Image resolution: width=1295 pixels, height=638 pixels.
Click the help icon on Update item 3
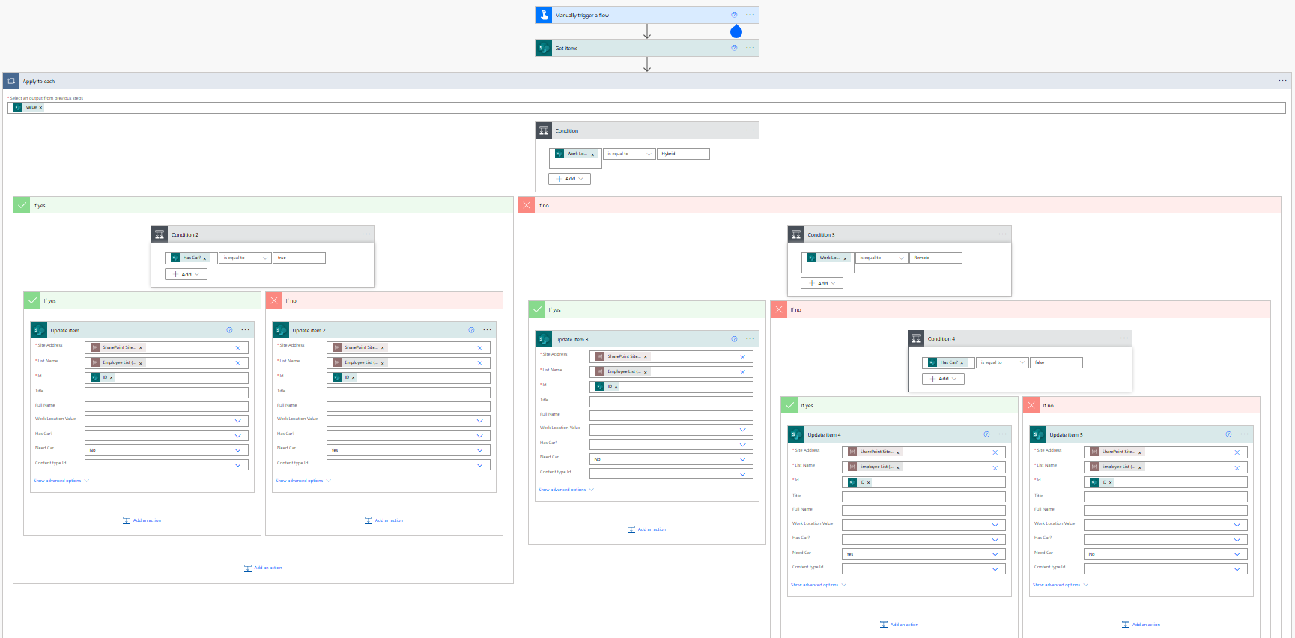pos(734,339)
